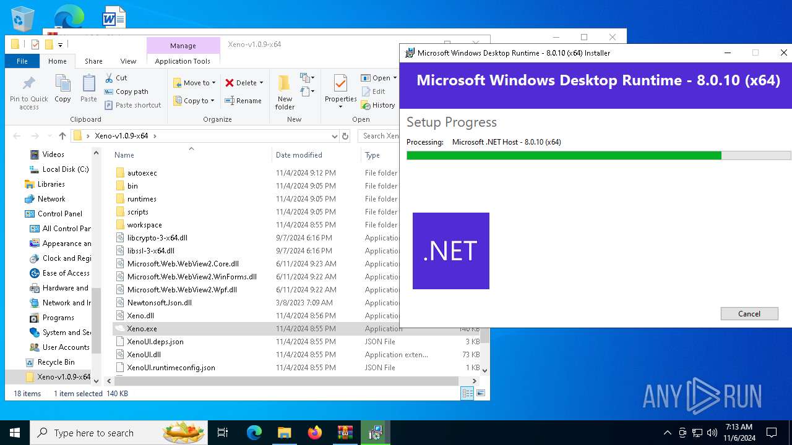
Task: Click the Copy icon in Clipboard group
Action: tap(62, 88)
